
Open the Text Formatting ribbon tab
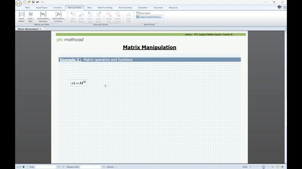[125, 8]
